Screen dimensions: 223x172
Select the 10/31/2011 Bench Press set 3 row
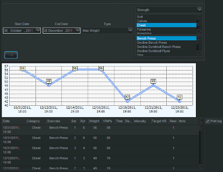coord(100,150)
